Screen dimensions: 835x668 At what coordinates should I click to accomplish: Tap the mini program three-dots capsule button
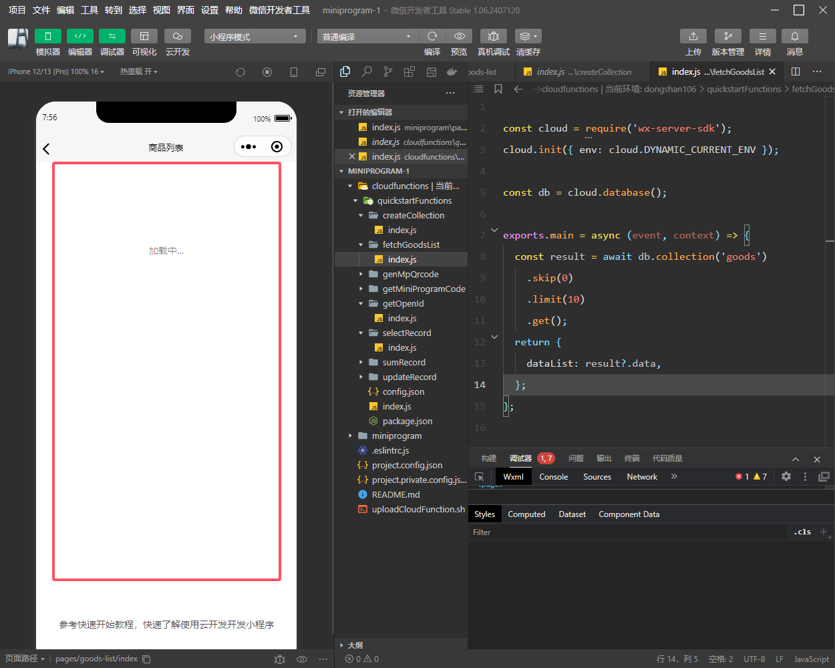(x=248, y=147)
